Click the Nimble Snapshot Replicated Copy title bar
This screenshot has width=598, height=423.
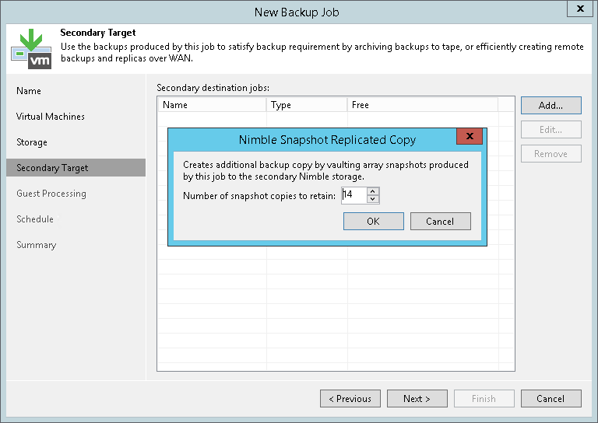point(327,140)
